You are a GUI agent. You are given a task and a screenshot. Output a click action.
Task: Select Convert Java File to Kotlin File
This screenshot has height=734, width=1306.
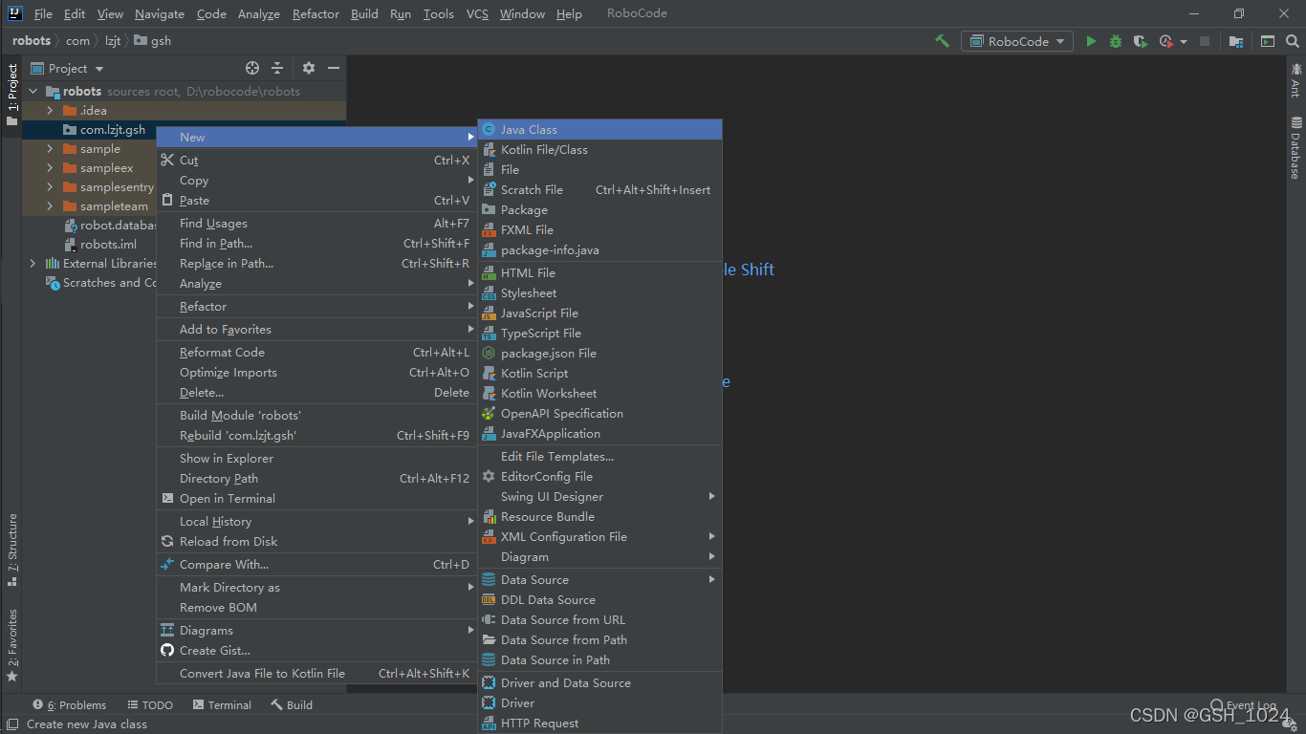pyautogui.click(x=316, y=674)
